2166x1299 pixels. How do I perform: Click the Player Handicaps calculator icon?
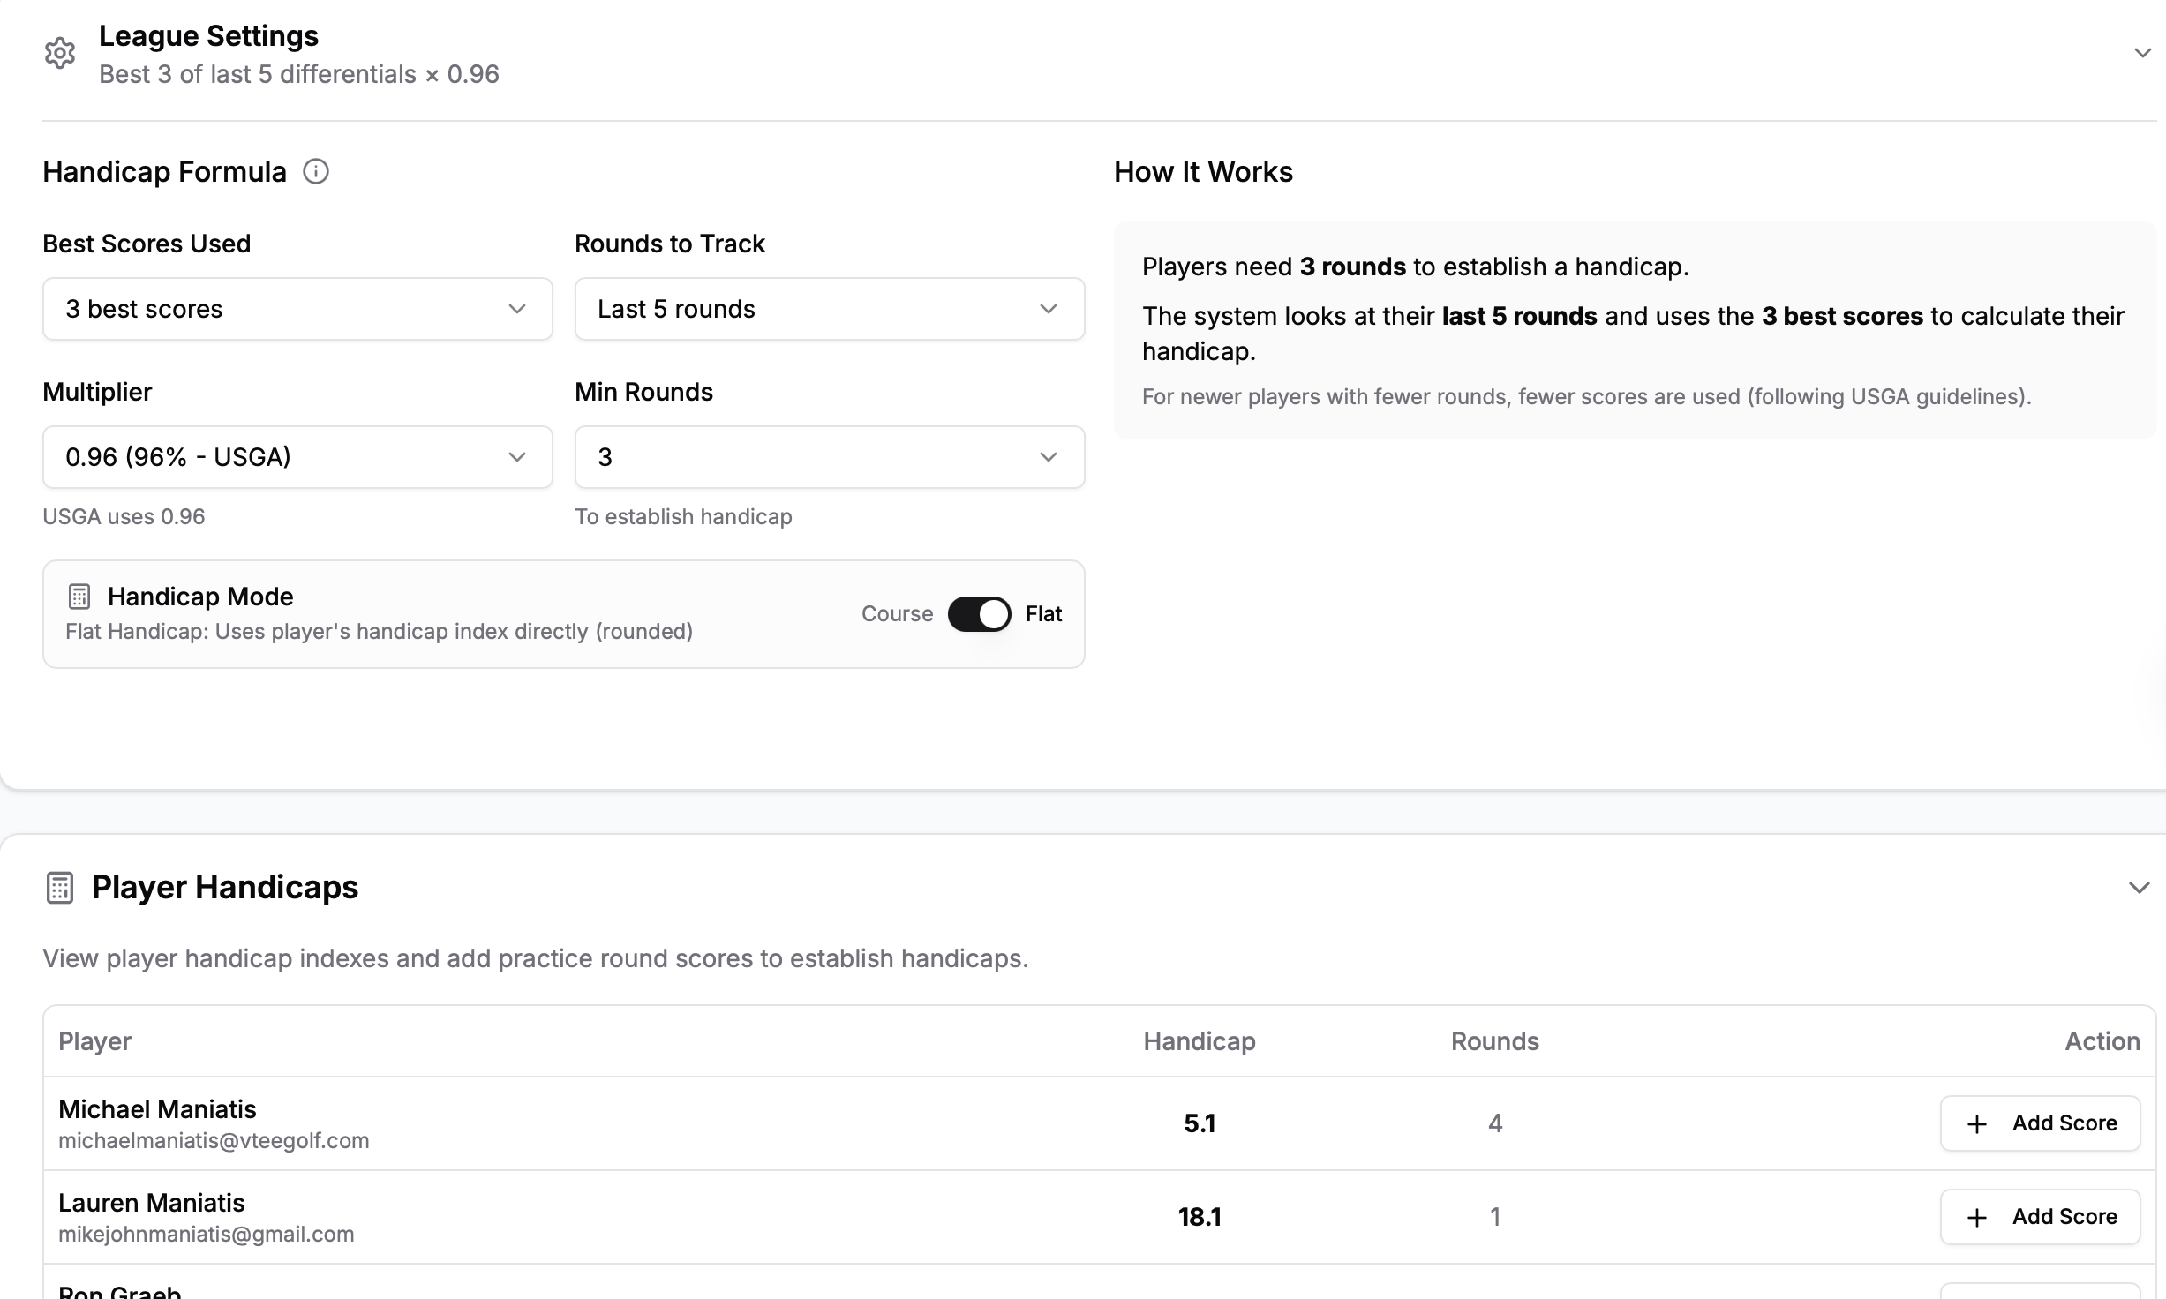click(x=60, y=888)
